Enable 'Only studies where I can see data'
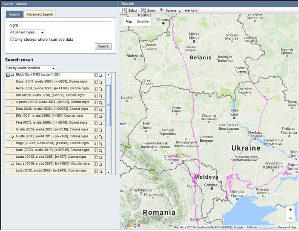This screenshot has width=299, height=231. coord(12,39)
